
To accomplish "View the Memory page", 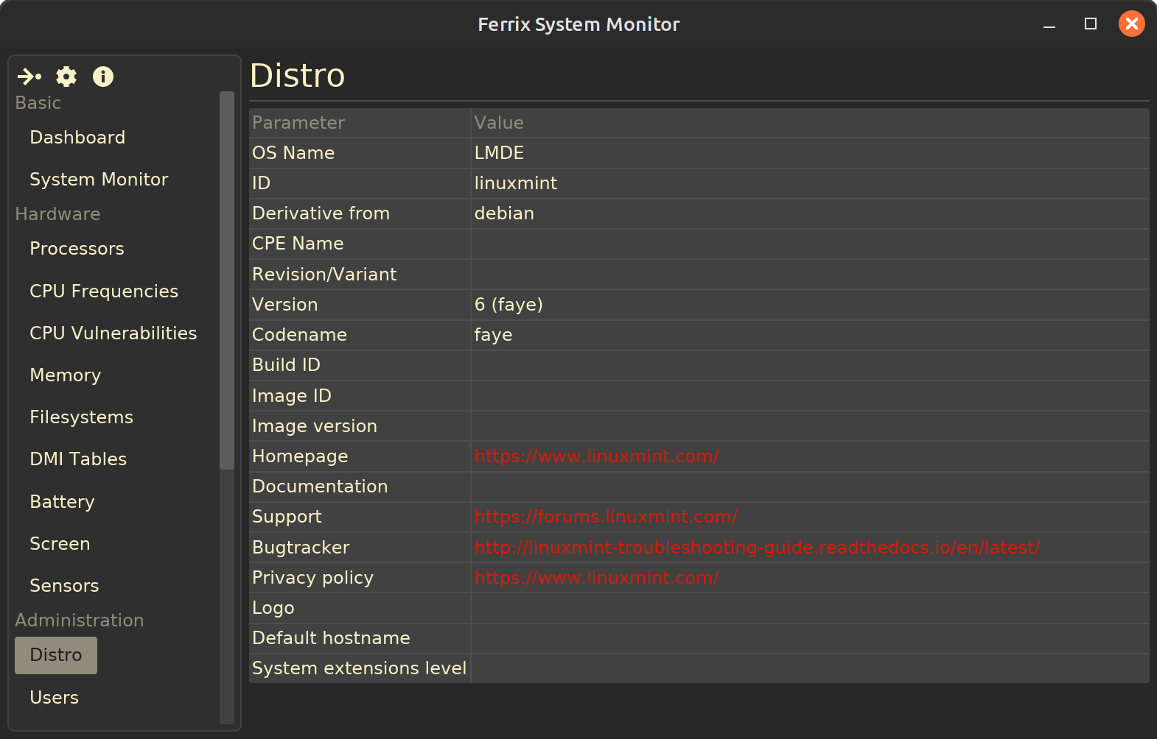I will [65, 375].
